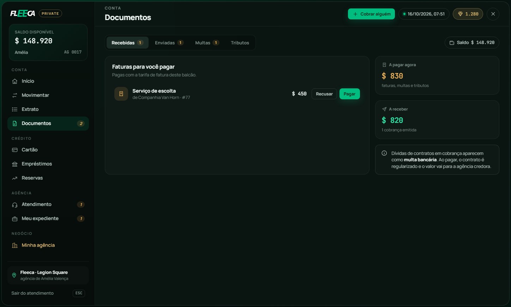Click the Saldo $ 148.920 chip
This screenshot has height=307, width=511.
click(x=472, y=43)
